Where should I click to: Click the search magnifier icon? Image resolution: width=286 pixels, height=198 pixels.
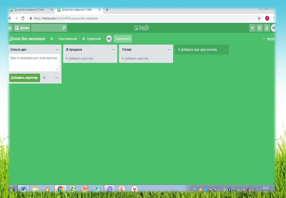coord(64,28)
